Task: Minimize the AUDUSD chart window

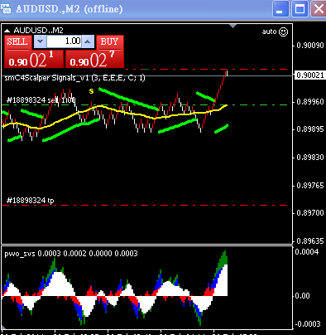Action: [280, 9]
